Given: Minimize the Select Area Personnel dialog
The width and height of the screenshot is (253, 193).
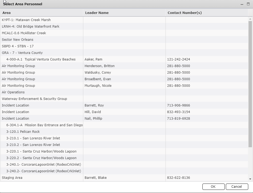Looking at the screenshot, I should [242, 4].
